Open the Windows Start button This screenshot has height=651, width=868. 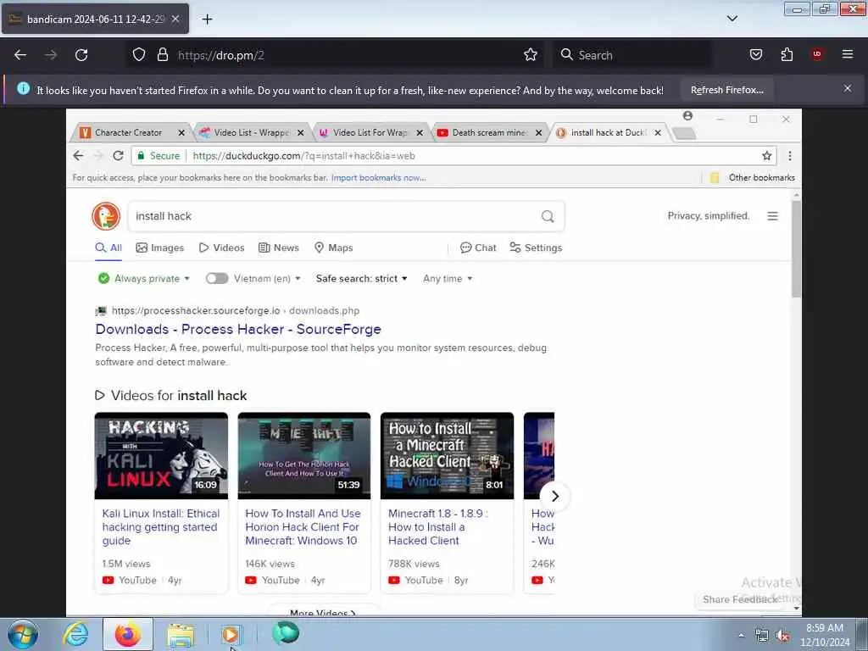[x=23, y=634]
